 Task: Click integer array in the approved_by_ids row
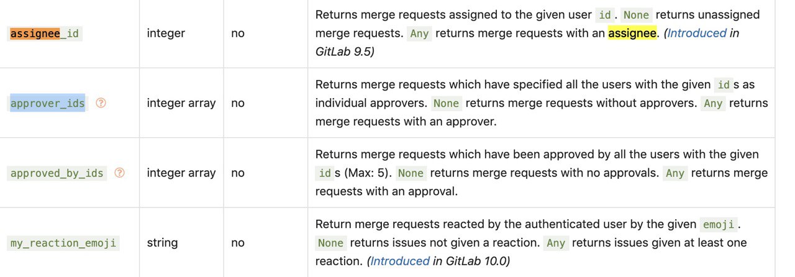(181, 173)
